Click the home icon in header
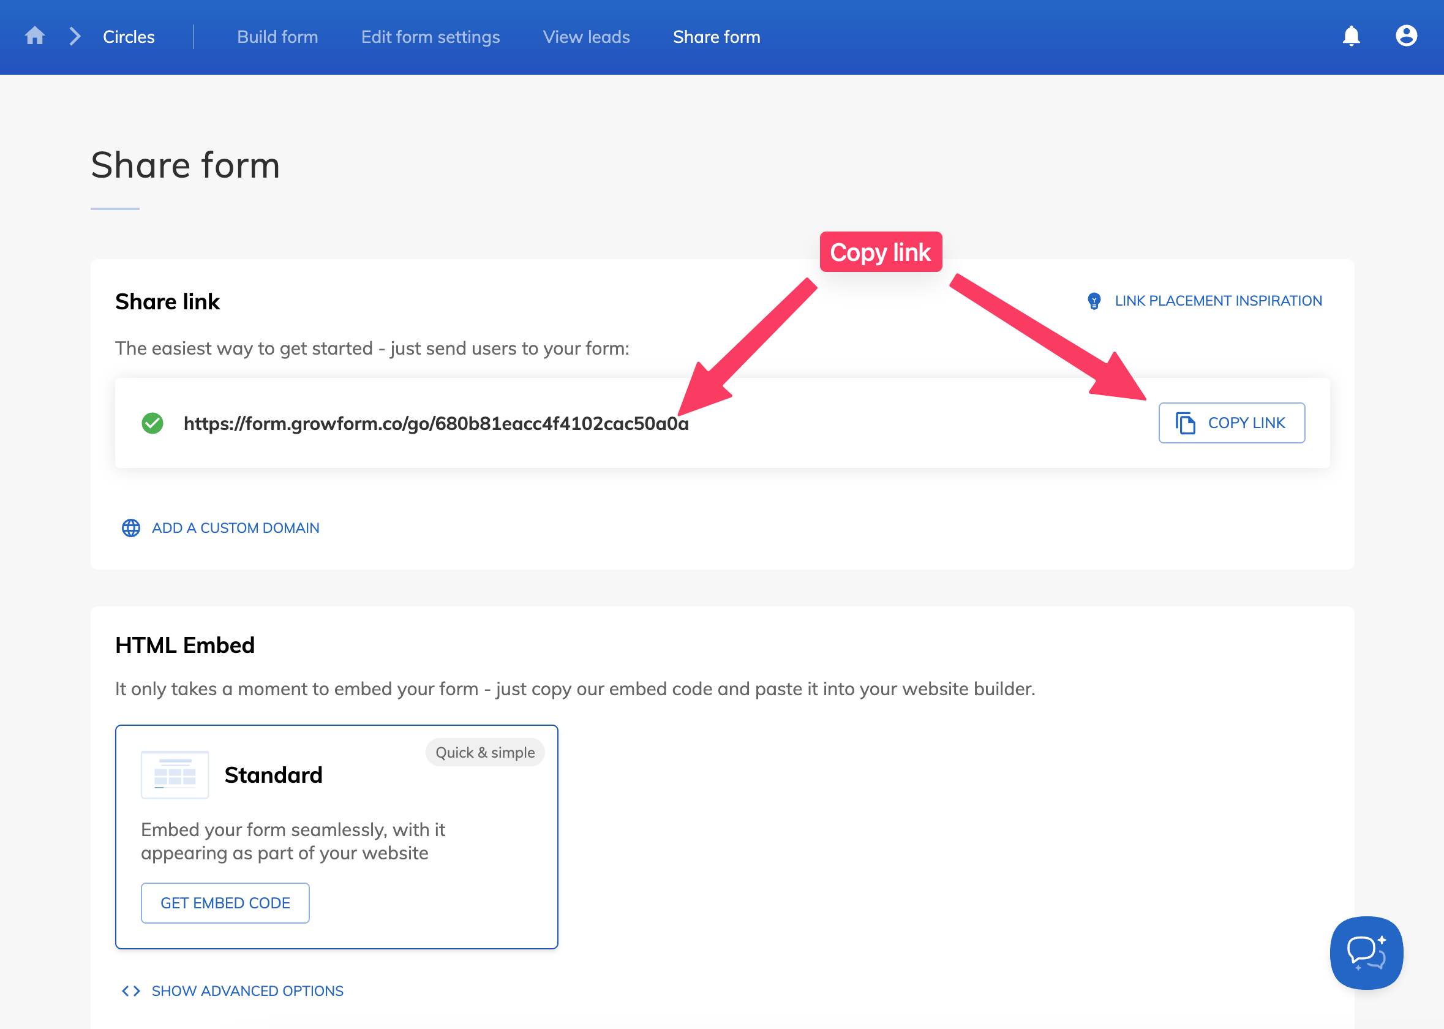1444x1029 pixels. pos(35,36)
